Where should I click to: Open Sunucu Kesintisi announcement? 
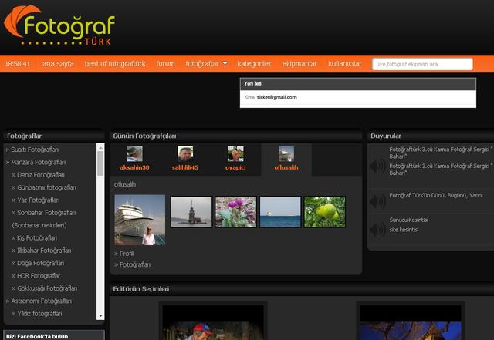408,220
